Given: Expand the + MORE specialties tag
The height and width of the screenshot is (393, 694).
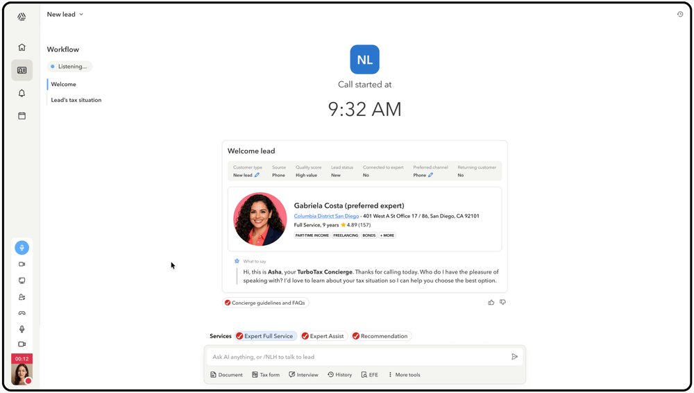Looking at the screenshot, I should [x=387, y=235].
